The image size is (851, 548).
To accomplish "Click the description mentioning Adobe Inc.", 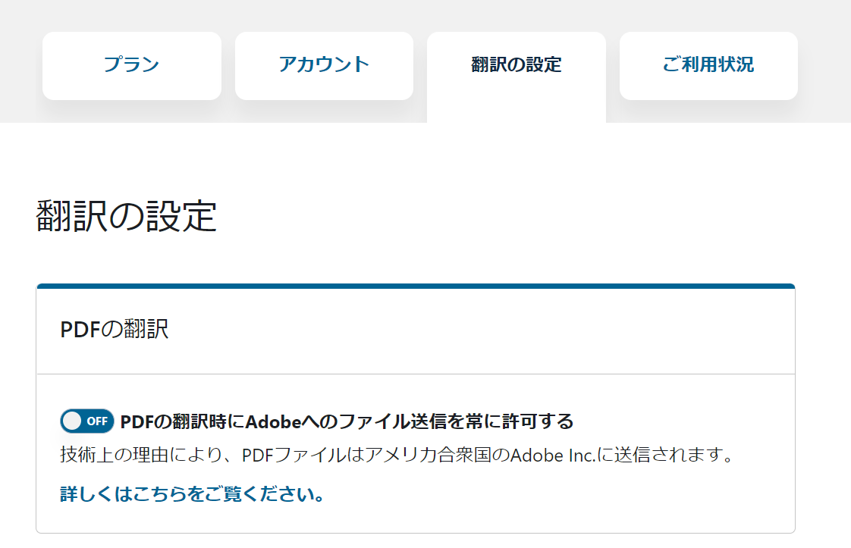I will [x=397, y=455].
